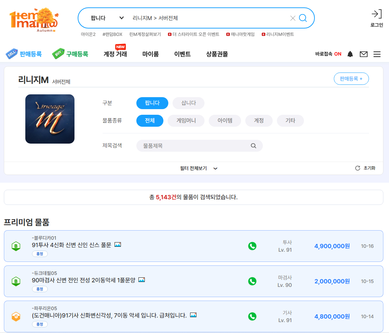This screenshot has width=389, height=333.
Task: Click green B badge of 듀크데필05 listing
Action: pyautogui.click(x=16, y=281)
